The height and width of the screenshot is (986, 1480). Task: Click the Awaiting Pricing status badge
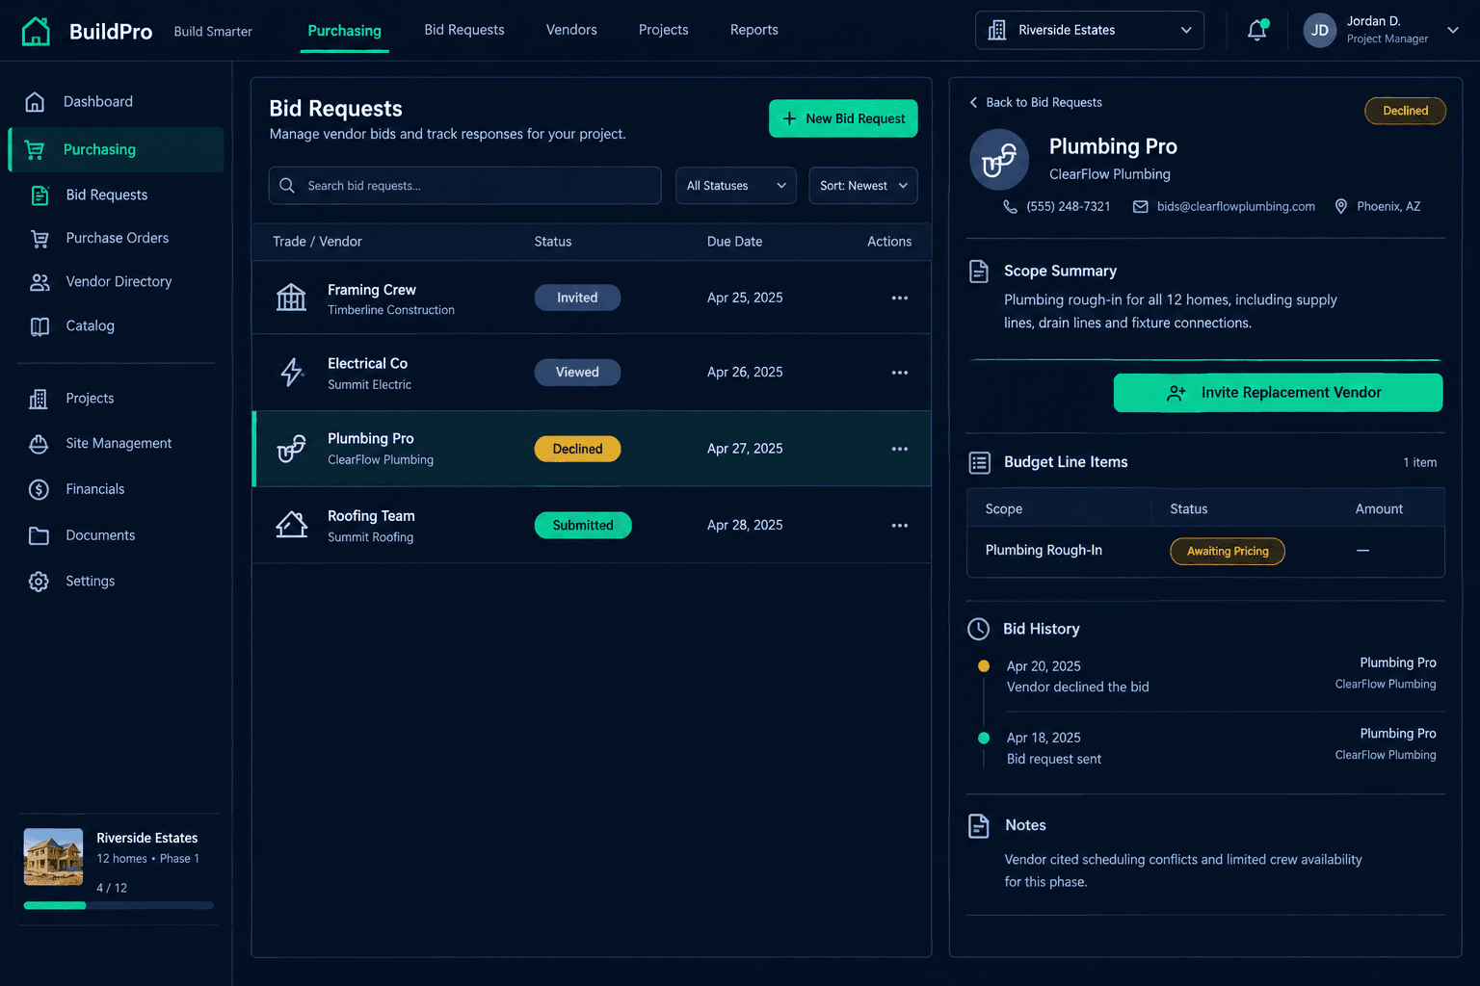[x=1228, y=551]
